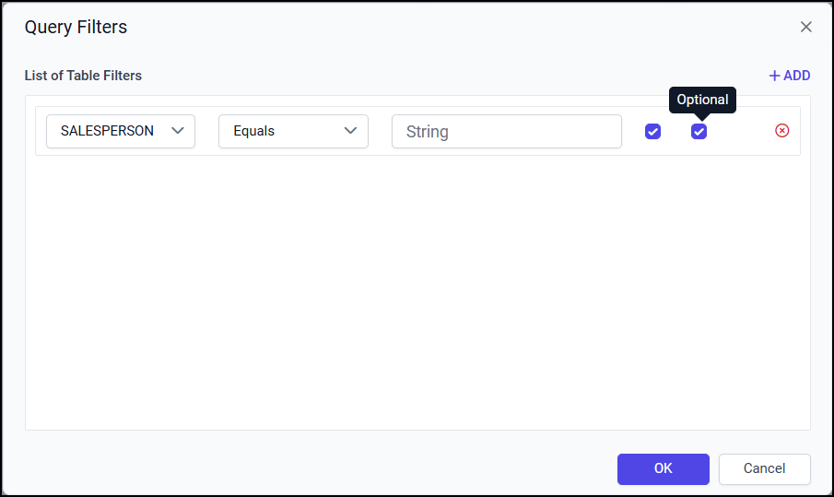Click the Equals text in operator selector

coord(254,131)
